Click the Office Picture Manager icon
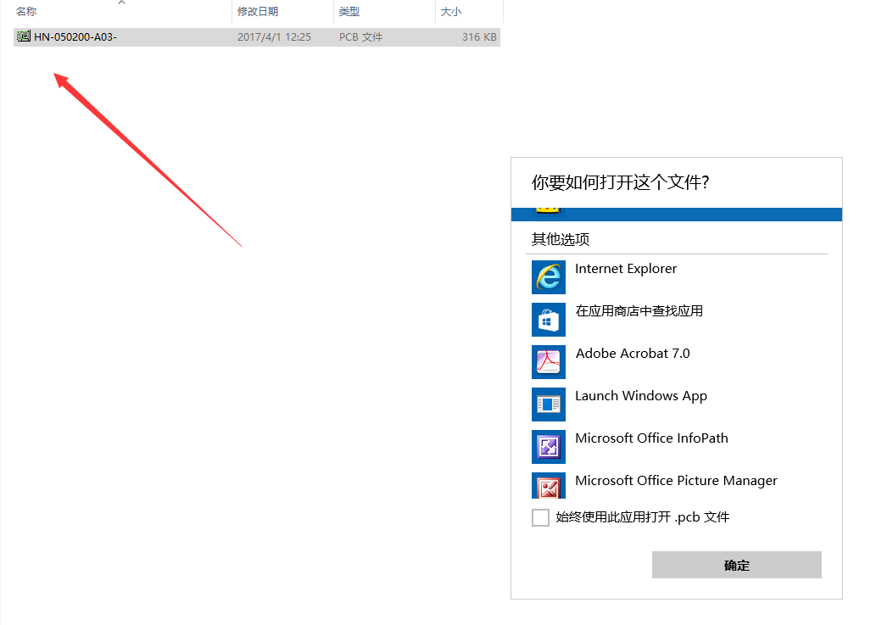The width and height of the screenshot is (893, 625). (x=549, y=485)
